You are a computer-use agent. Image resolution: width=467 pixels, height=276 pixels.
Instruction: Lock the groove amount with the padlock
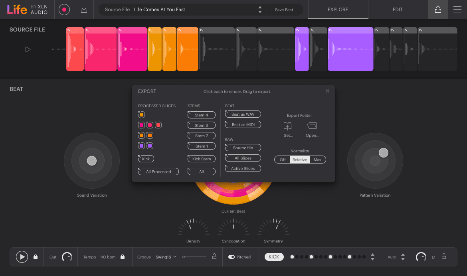pos(214,257)
